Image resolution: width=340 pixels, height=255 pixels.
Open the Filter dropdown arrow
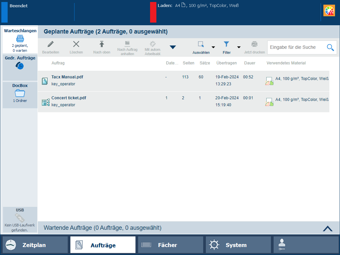click(238, 47)
